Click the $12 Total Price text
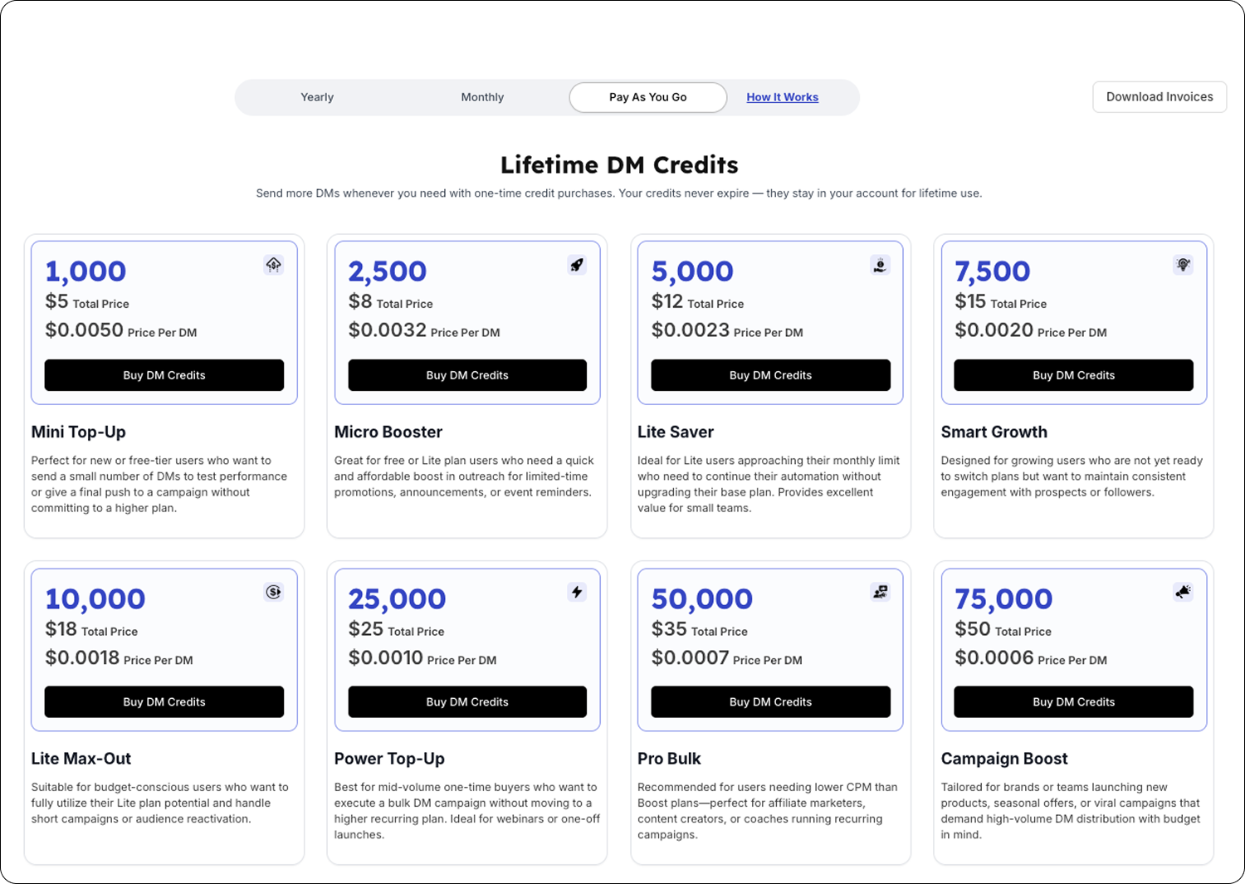Viewport: 1245px width, 884px height. tap(698, 302)
